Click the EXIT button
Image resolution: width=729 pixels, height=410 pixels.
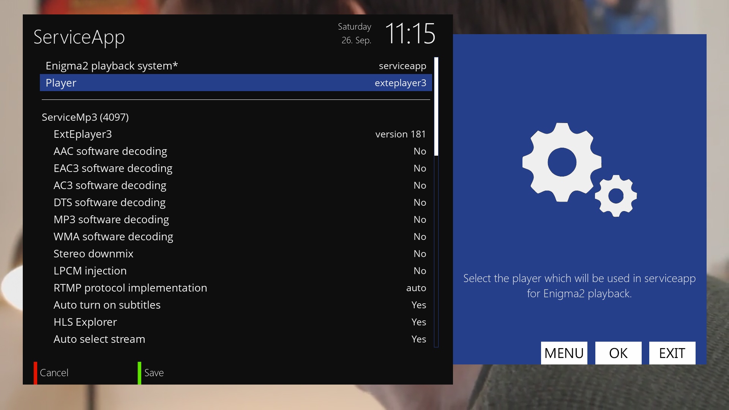pyautogui.click(x=672, y=353)
